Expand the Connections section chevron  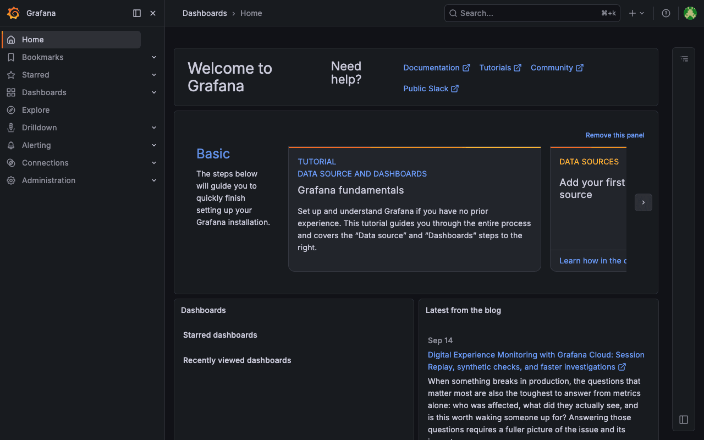pyautogui.click(x=154, y=163)
